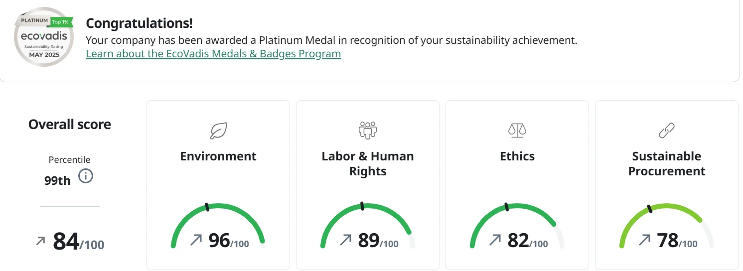
Task: Click the Environment leaf icon
Action: (x=218, y=131)
